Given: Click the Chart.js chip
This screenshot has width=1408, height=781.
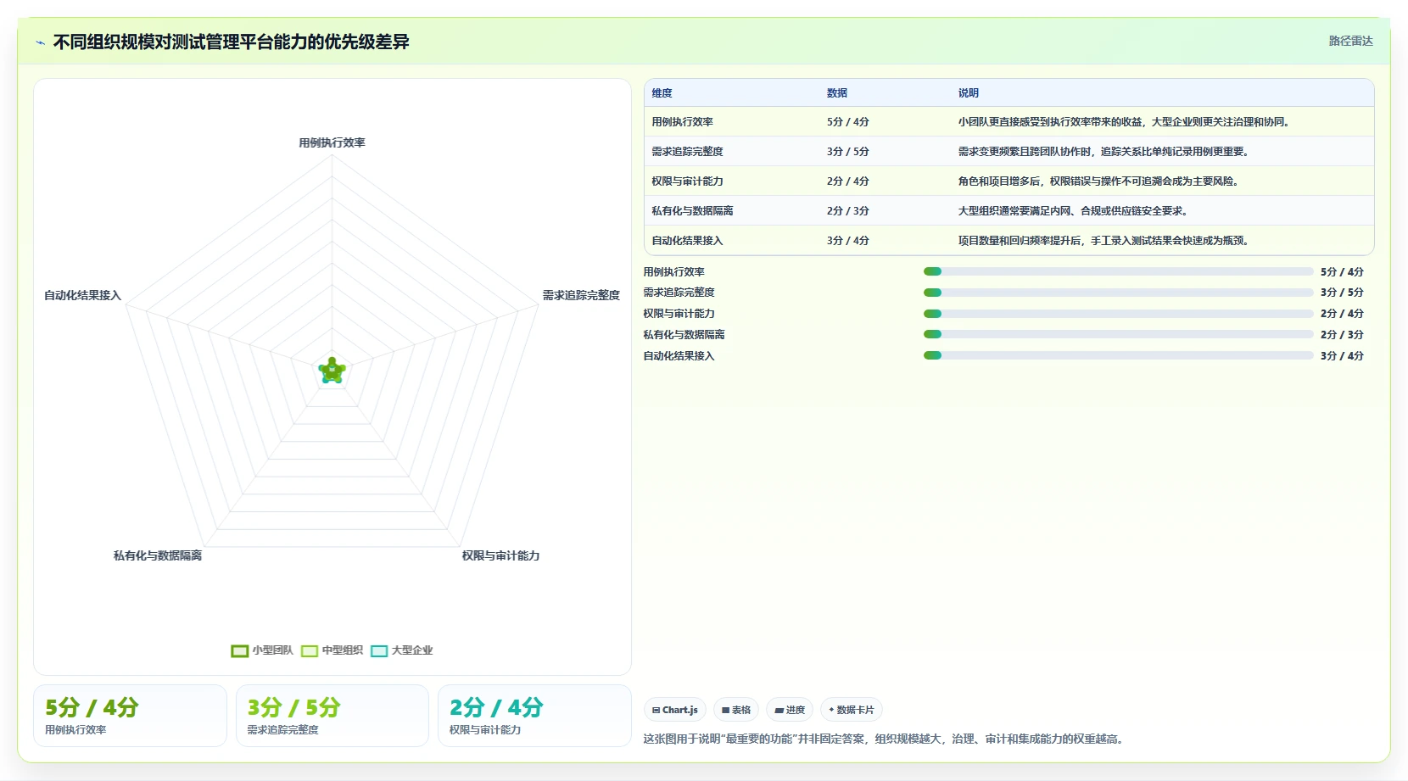Looking at the screenshot, I should coord(675,710).
